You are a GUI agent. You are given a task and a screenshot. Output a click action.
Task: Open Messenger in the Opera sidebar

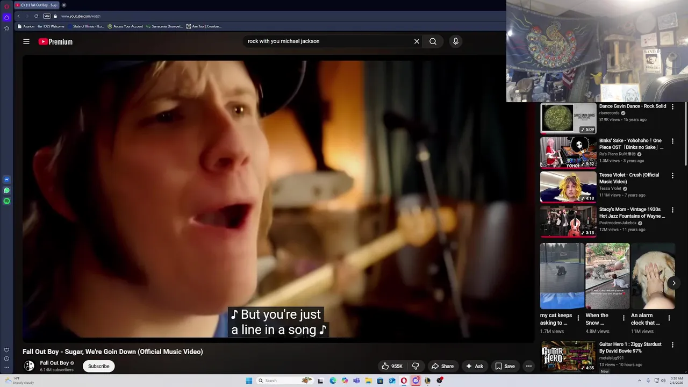click(6, 180)
